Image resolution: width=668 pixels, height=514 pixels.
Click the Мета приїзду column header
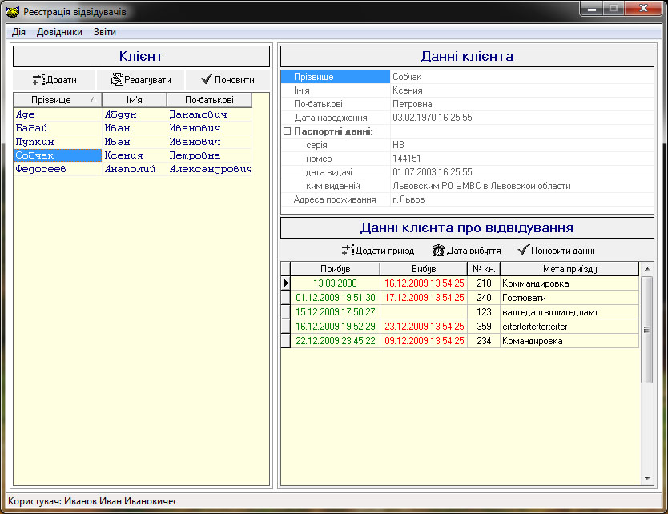click(x=569, y=269)
